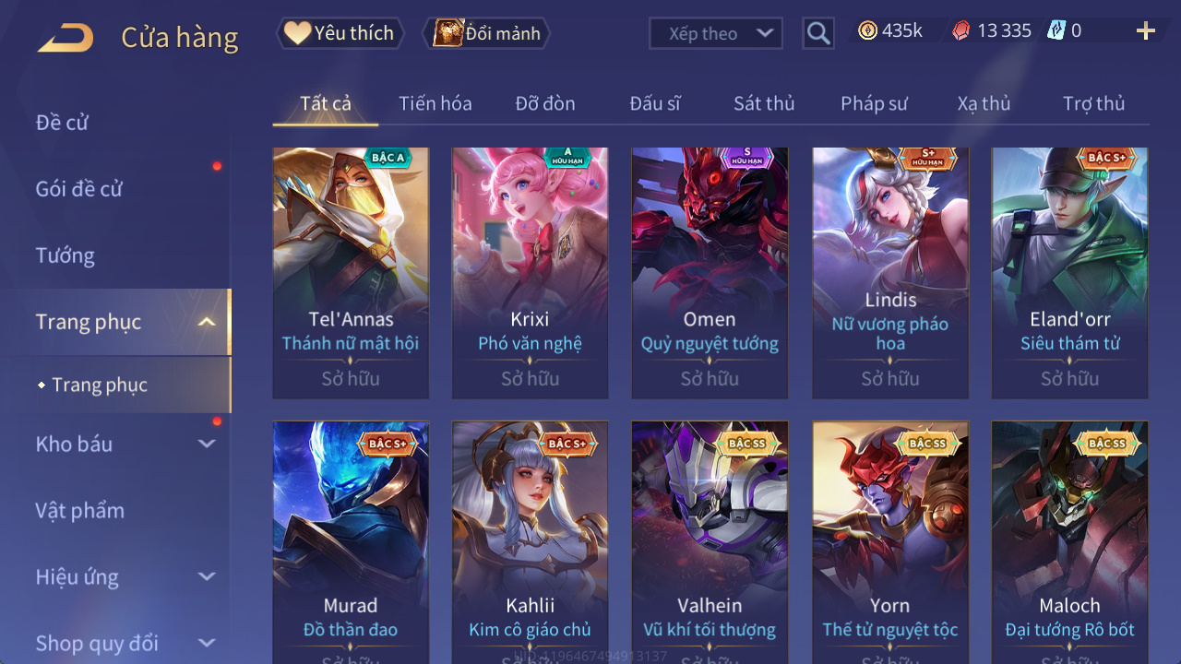The height and width of the screenshot is (664, 1181).
Task: Click the plus icon to add currency
Action: 1146,31
